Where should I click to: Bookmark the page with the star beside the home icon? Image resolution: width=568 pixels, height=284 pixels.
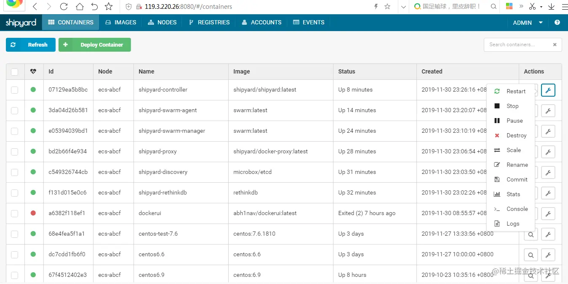click(109, 7)
